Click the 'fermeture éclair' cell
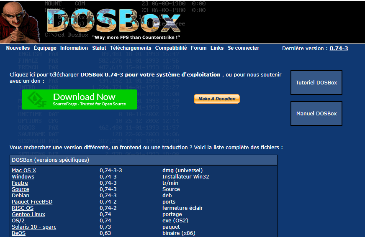The width and height of the screenshot is (365, 237). tap(183, 208)
